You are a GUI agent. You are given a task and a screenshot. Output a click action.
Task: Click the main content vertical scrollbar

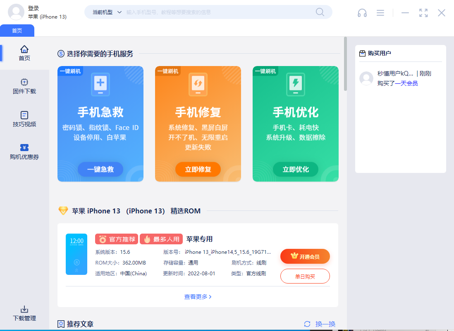click(x=345, y=64)
